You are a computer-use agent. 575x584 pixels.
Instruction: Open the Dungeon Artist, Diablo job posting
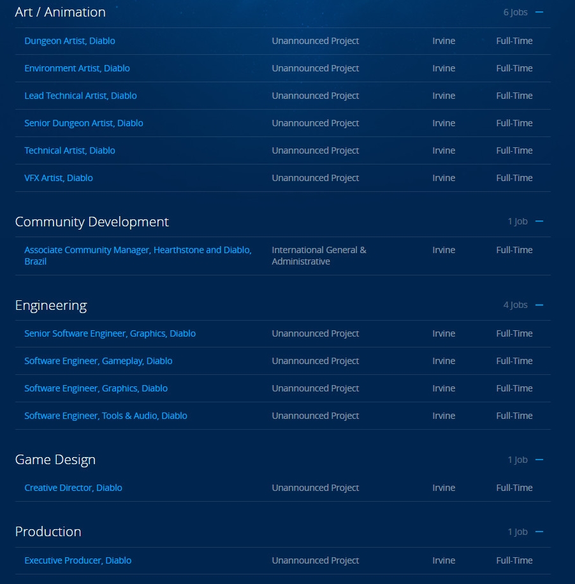69,41
